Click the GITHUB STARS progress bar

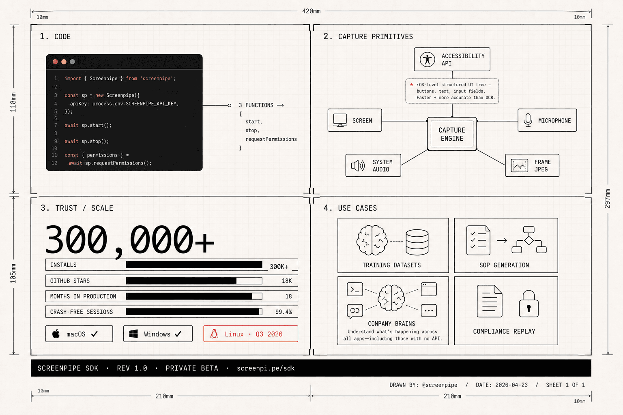click(x=194, y=280)
